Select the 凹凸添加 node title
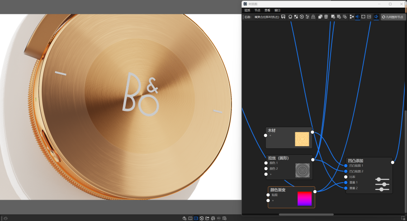The width and height of the screenshot is (407, 221). tap(355, 161)
